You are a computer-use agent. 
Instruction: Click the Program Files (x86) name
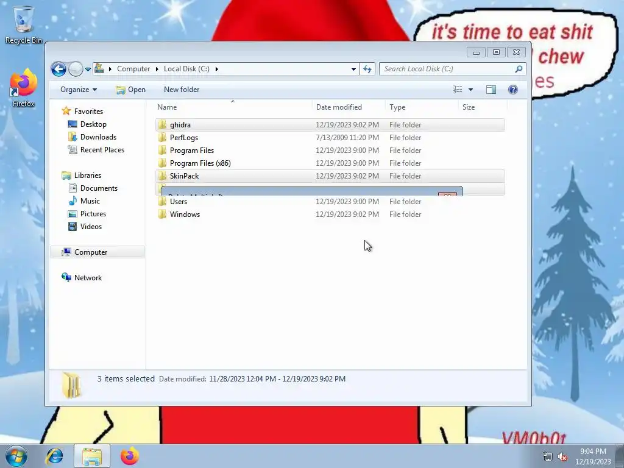[x=200, y=163]
